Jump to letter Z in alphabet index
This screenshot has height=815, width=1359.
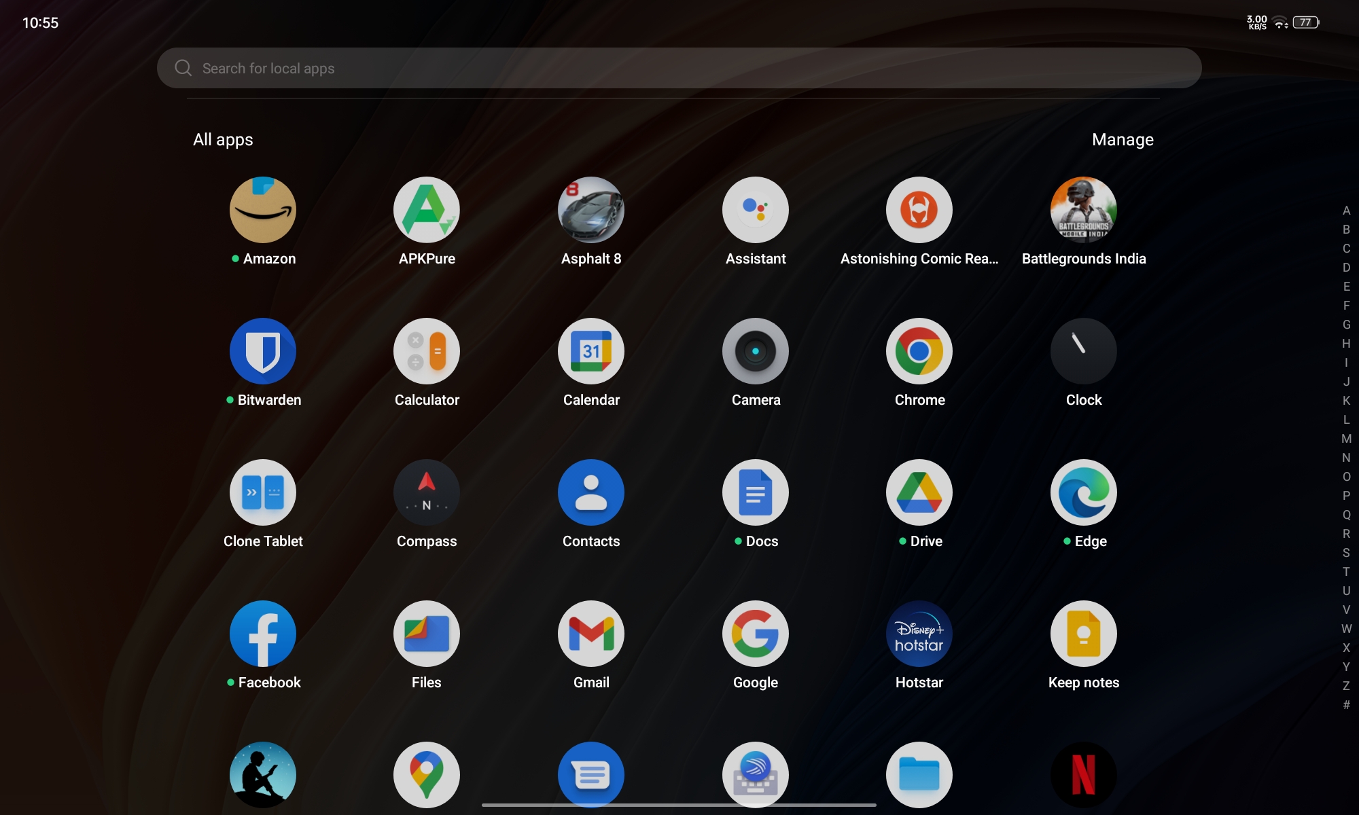(1346, 686)
